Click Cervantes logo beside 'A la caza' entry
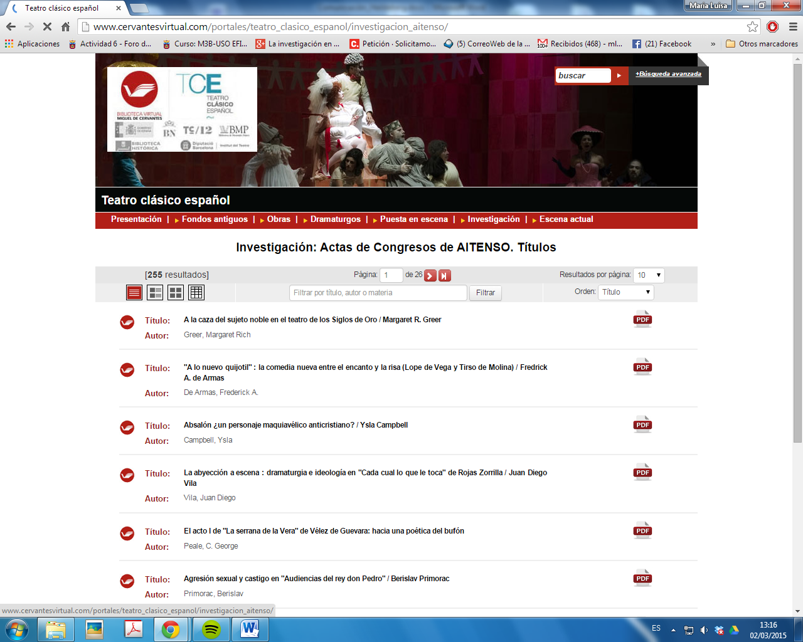The width and height of the screenshot is (803, 642). tap(127, 322)
